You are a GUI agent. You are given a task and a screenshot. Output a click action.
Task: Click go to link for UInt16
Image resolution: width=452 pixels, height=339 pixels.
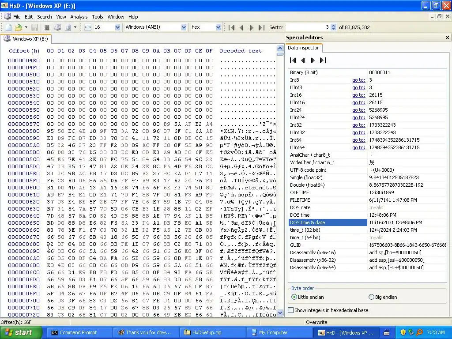358,102
